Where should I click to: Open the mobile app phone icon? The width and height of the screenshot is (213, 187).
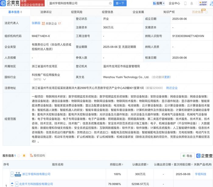tap(185, 3)
